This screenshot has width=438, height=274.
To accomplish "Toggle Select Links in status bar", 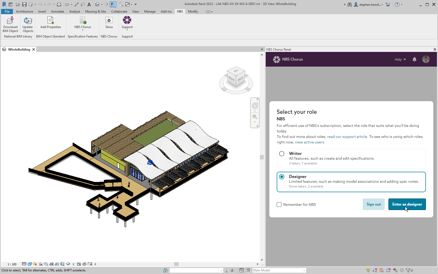I will (x=368, y=270).
